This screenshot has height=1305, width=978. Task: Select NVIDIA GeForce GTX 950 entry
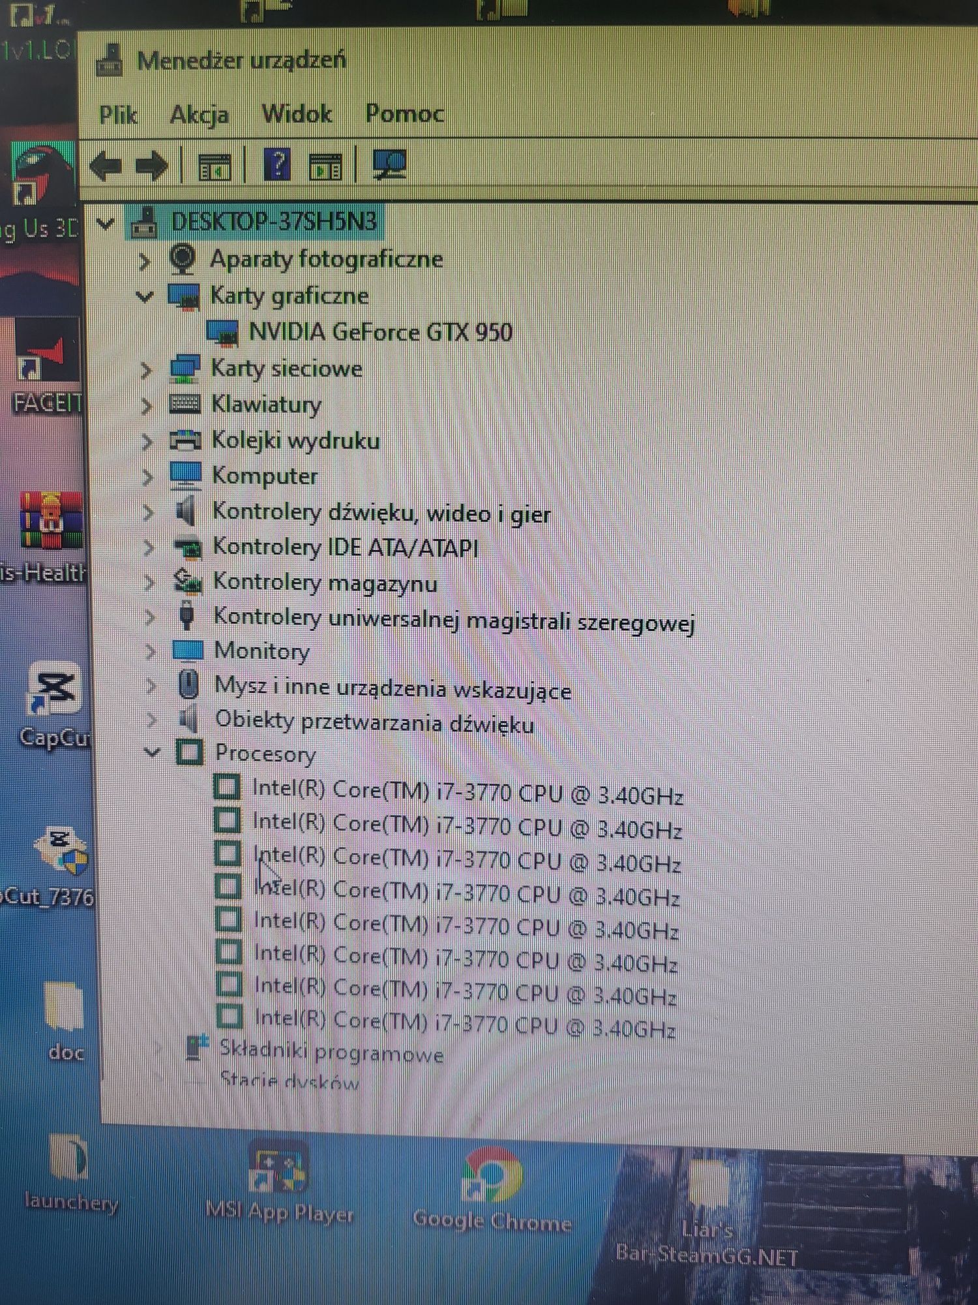380,332
